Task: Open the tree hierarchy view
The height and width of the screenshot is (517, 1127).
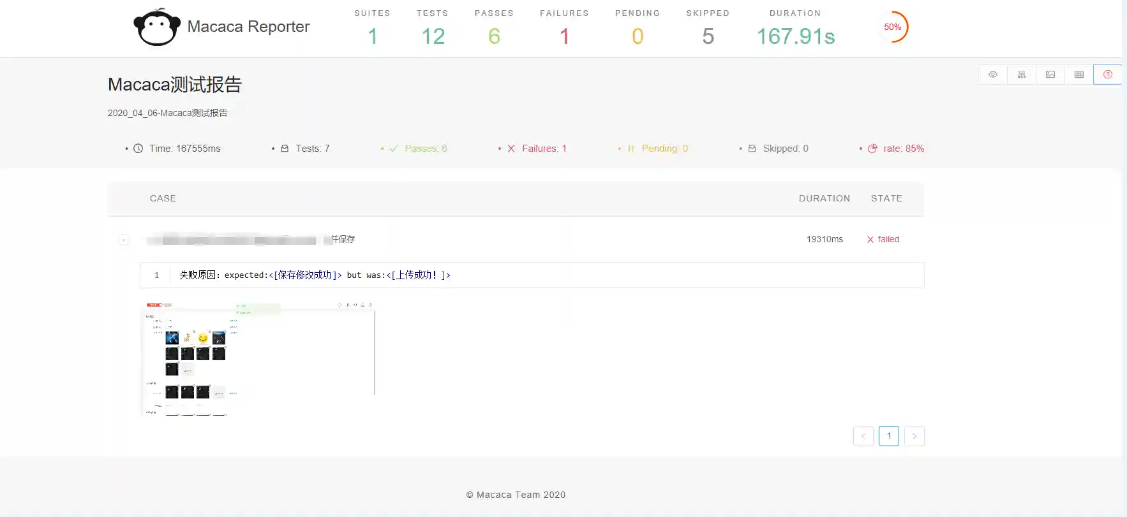Action: pos(1022,75)
